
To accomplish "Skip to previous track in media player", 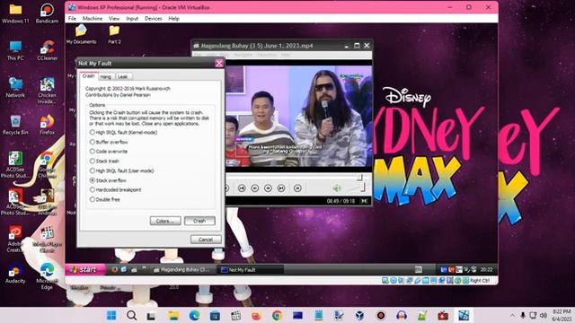I will [242, 188].
